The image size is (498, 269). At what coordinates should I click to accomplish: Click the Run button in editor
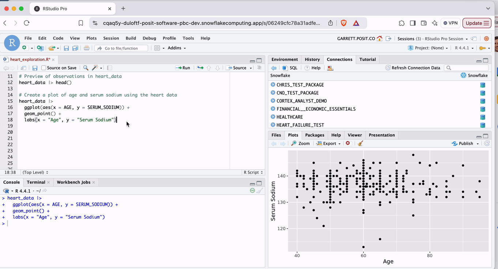click(183, 68)
